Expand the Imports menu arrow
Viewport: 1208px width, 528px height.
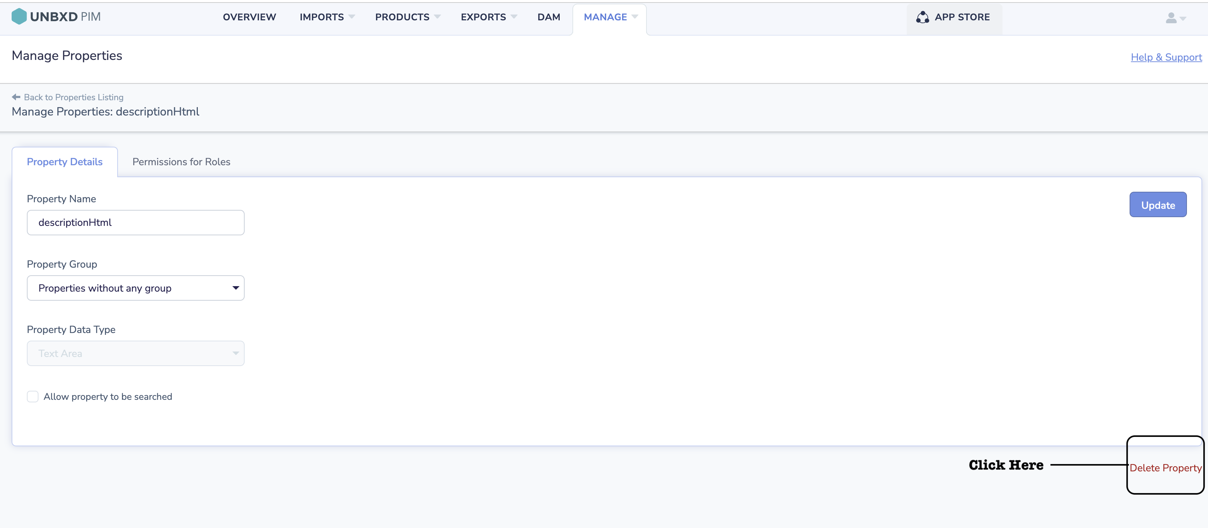352,17
